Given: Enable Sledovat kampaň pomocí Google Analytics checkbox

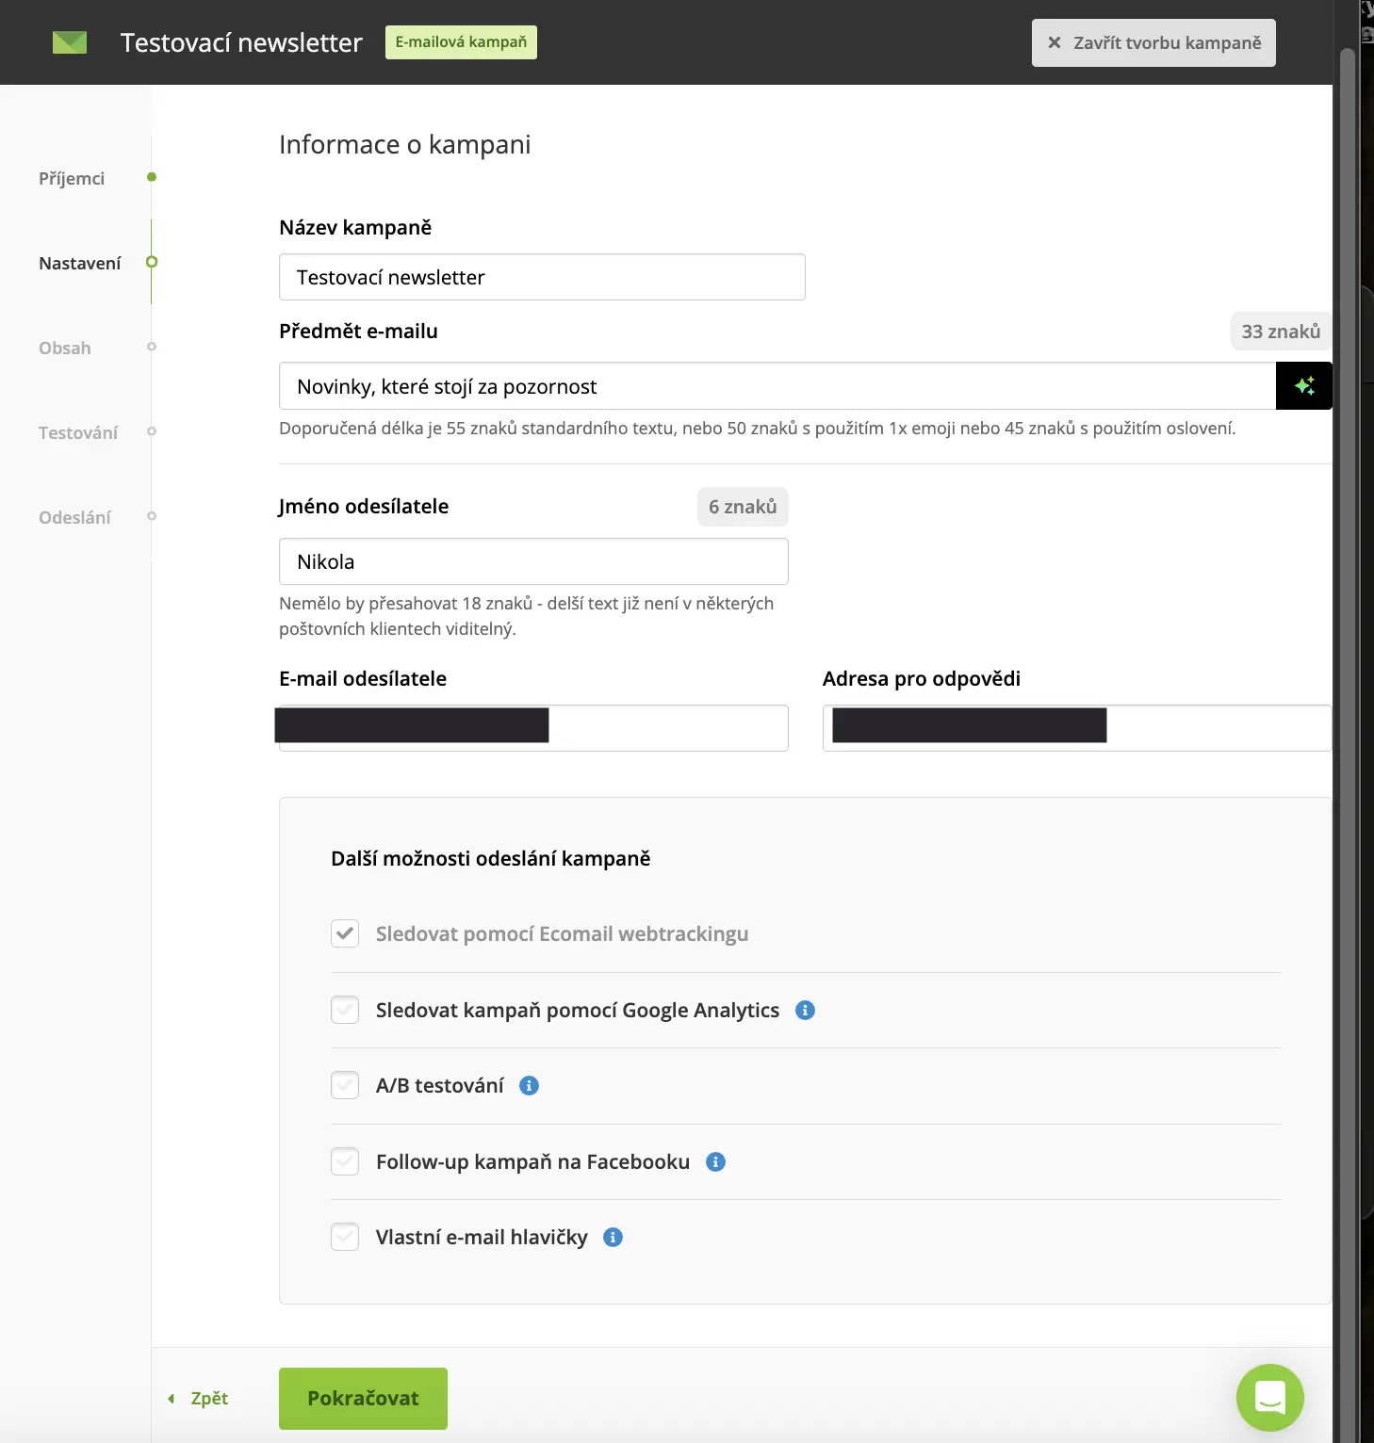Looking at the screenshot, I should click(x=345, y=1010).
